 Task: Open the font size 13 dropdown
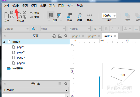point(97,29)
